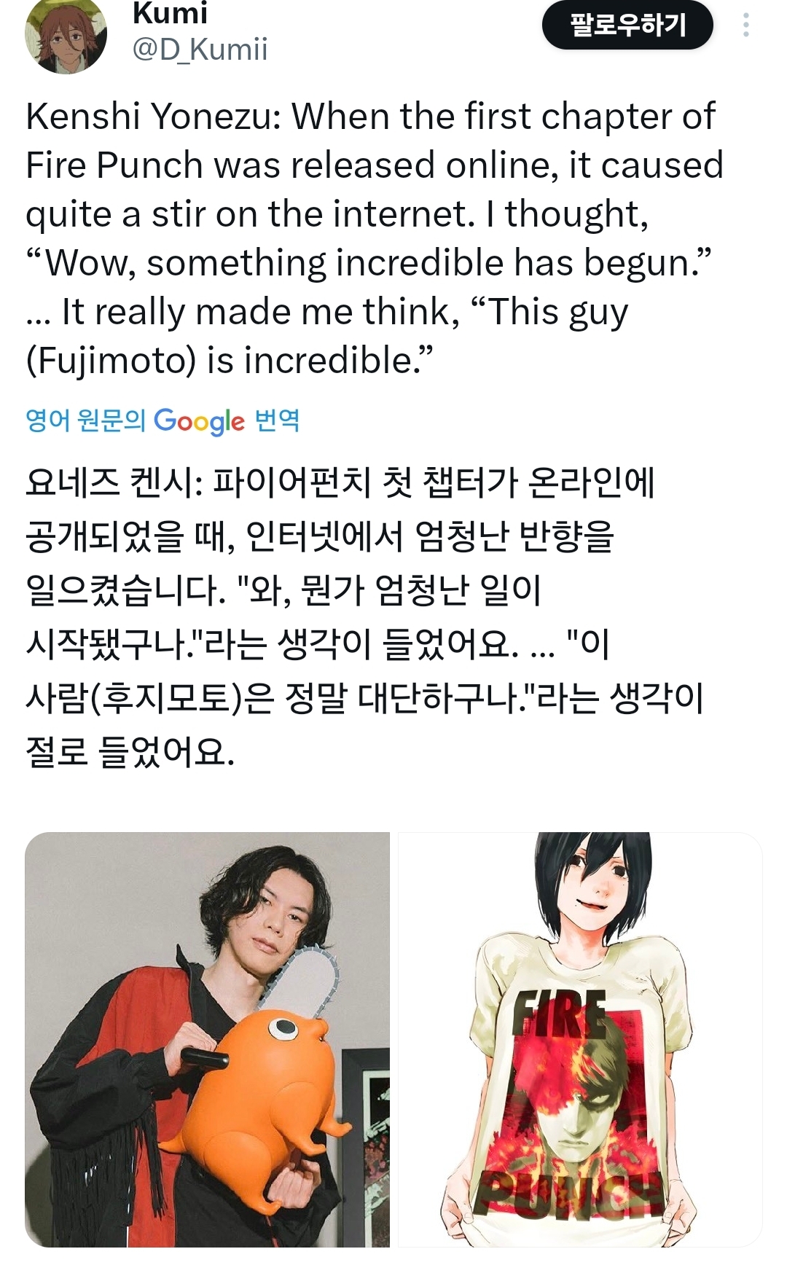
Task: Open the @D_Kumii handle link
Action: point(200,50)
